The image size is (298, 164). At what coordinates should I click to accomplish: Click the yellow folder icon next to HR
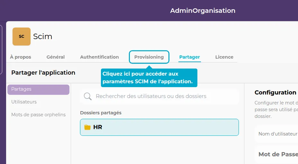pos(87,127)
